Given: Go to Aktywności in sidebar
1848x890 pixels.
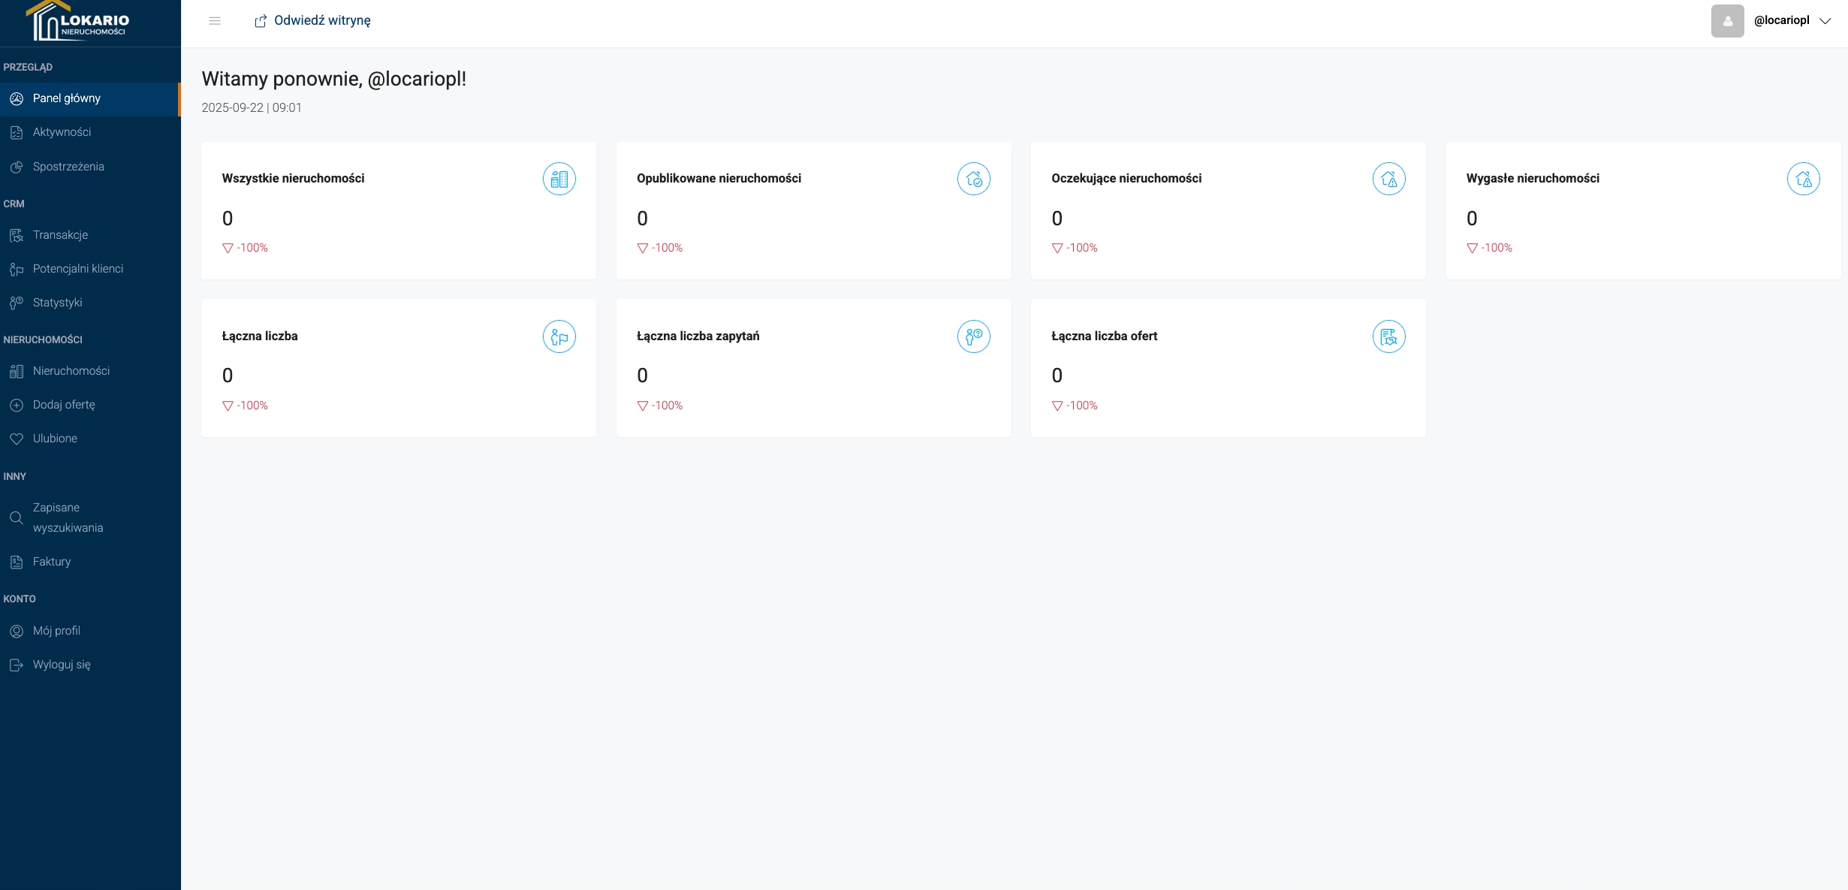Looking at the screenshot, I should tap(62, 132).
